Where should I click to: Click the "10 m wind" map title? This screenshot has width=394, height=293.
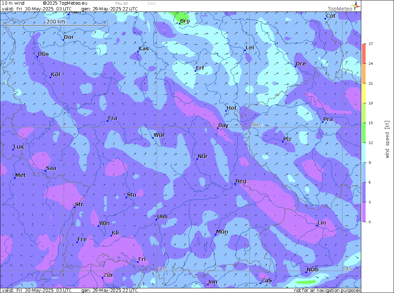pyautogui.click(x=13, y=3)
